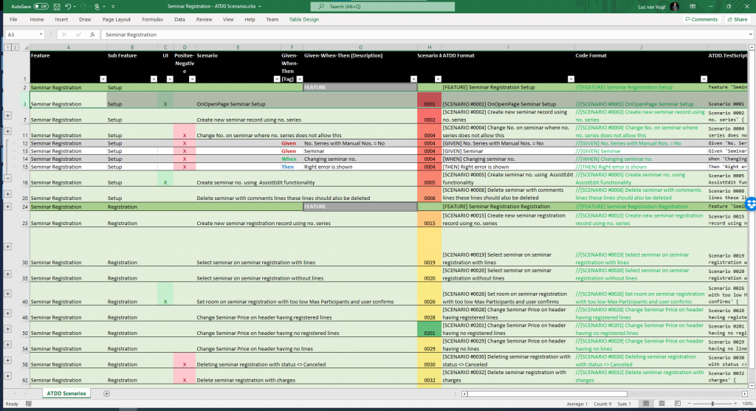Open Insert Function fx icon

point(92,35)
